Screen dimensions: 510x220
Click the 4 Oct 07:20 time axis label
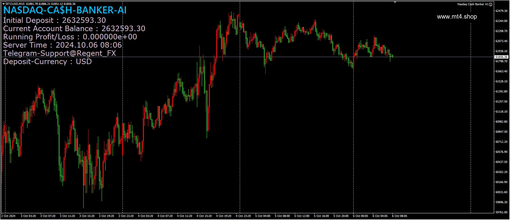pos(165,216)
